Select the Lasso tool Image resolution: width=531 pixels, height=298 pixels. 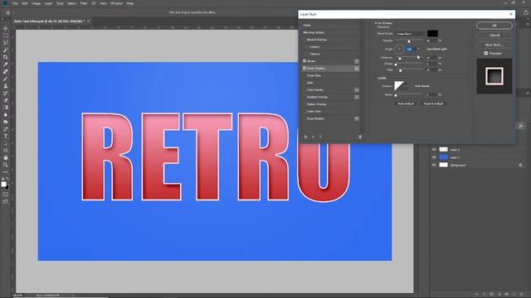[x=6, y=42]
